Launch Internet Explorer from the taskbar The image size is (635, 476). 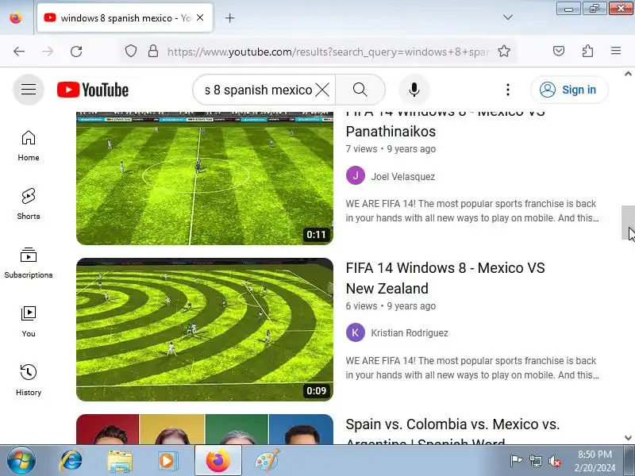[x=71, y=461]
